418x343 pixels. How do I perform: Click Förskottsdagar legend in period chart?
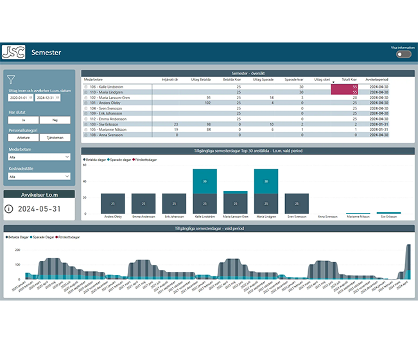click(67, 237)
